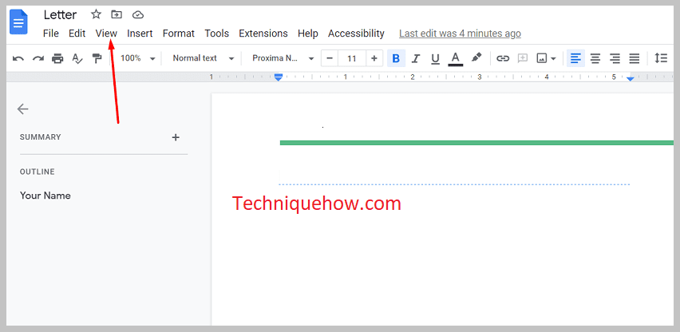Click the left indent marker on ruler

tap(279, 77)
